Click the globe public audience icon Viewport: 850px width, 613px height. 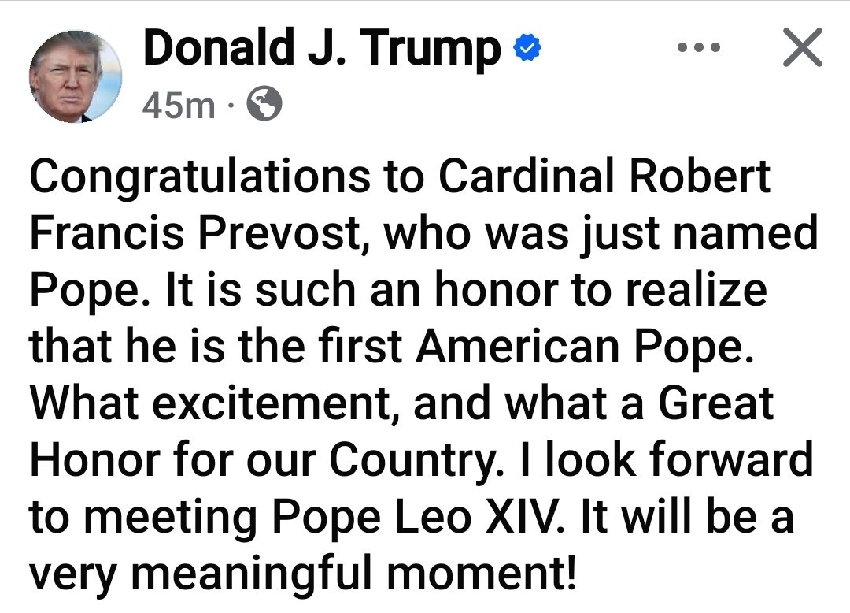[x=264, y=104]
